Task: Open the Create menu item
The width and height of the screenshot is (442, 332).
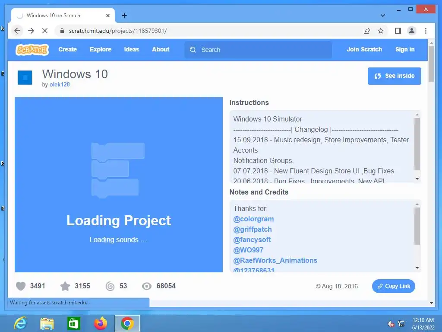Action: [68, 49]
